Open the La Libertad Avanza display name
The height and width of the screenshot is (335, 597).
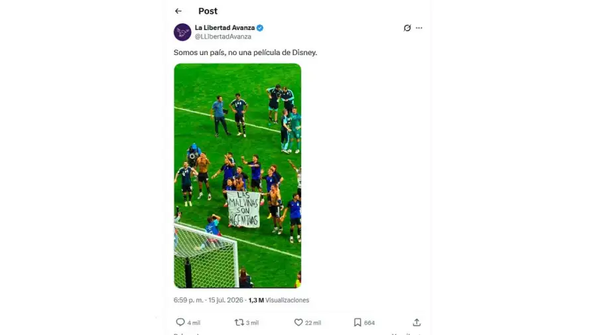(x=225, y=28)
